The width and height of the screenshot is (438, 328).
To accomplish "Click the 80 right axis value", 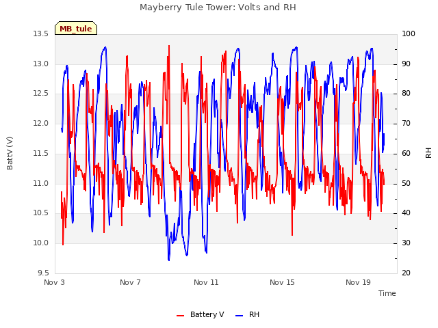I will click(406, 93).
